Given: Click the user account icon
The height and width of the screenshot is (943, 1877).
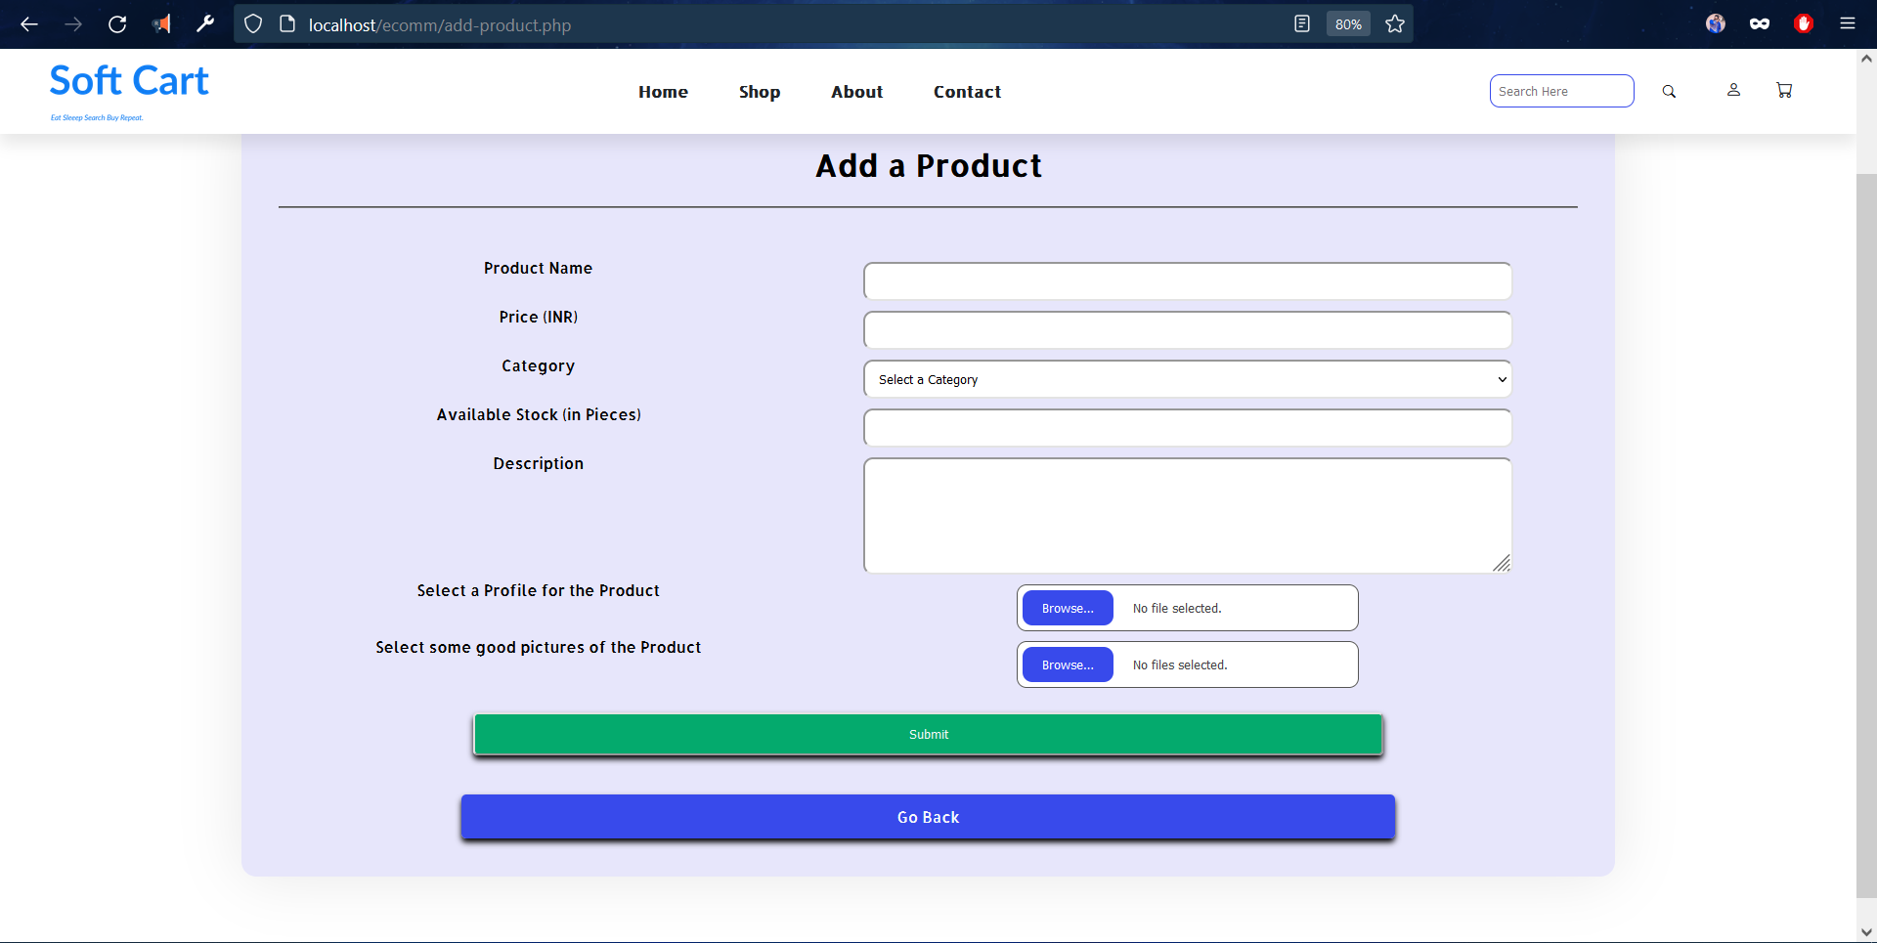Looking at the screenshot, I should coord(1733,90).
